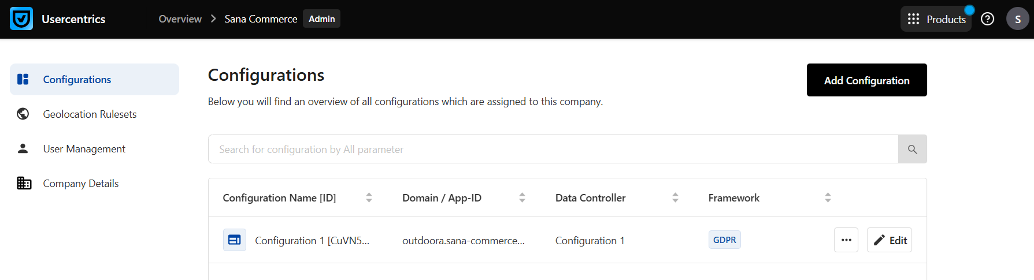
Task: Sort by Data Controller column arrows
Action: click(675, 198)
